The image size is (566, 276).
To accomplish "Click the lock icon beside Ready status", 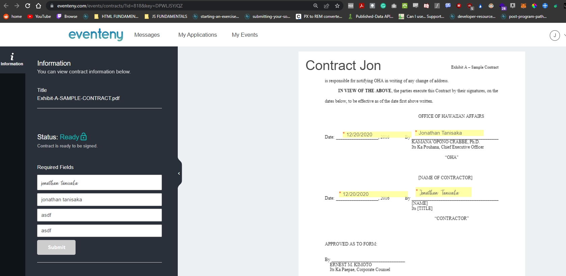I will click(x=84, y=137).
